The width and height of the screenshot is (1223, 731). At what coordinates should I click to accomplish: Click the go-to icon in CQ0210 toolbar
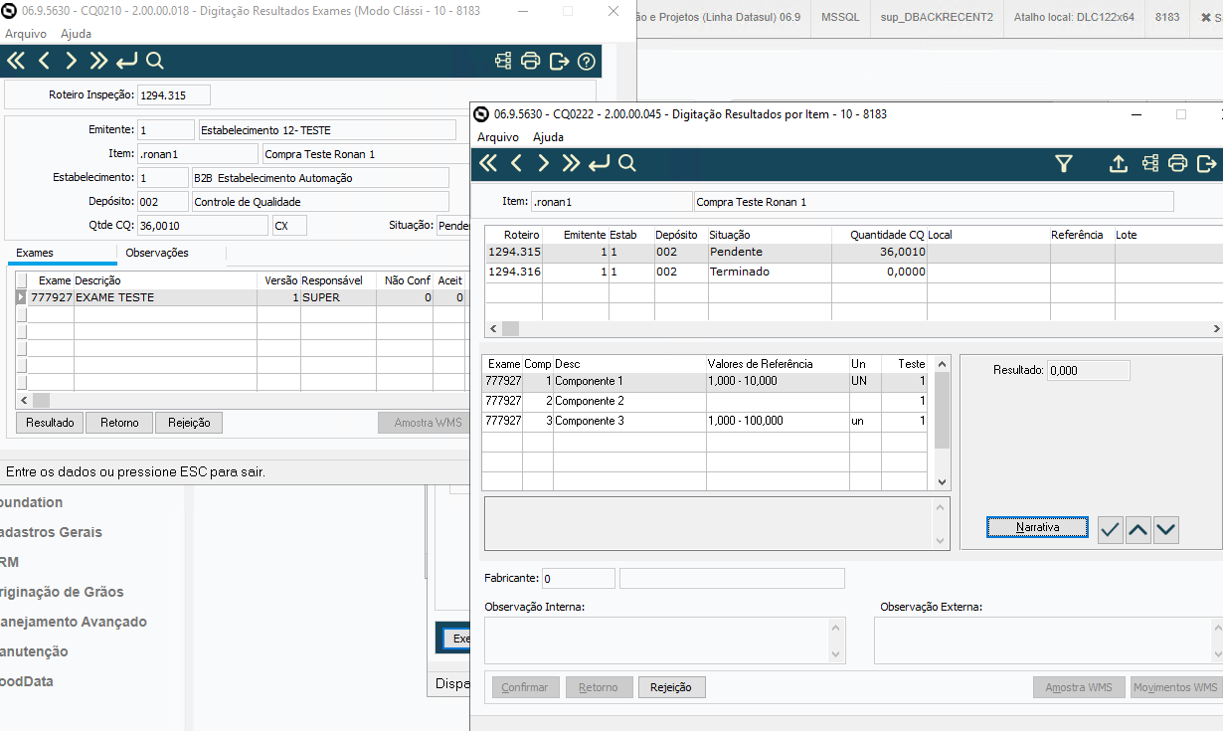pyautogui.click(x=126, y=62)
